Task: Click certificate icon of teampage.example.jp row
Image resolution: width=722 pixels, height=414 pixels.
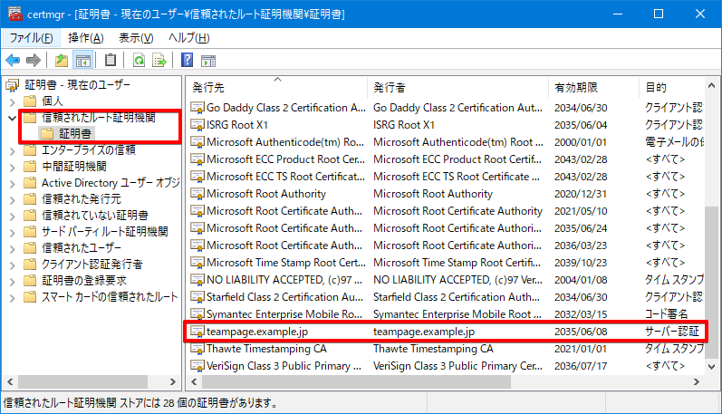Action: [197, 332]
